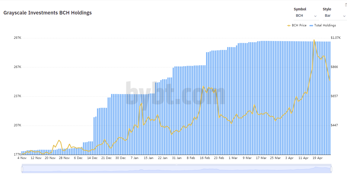This screenshot has width=347, height=177.
Task: Click the Symbol field label
Action: coord(300,9)
